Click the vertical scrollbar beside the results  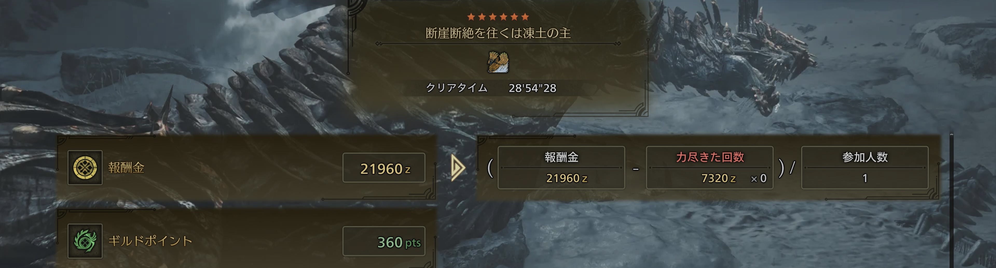pyautogui.click(x=952, y=200)
